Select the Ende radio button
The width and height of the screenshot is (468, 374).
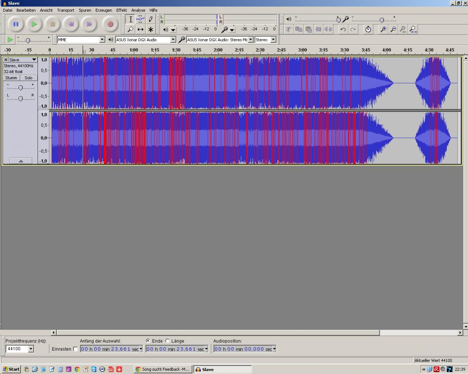tap(148, 341)
